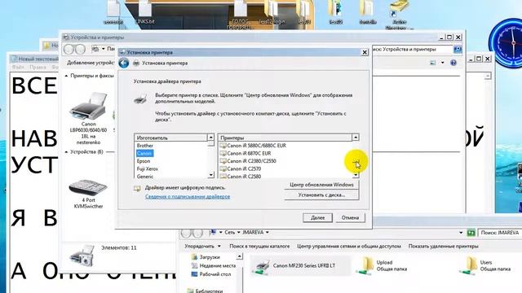Close the printer installation dialog
The image size is (522, 293).
[365, 52]
